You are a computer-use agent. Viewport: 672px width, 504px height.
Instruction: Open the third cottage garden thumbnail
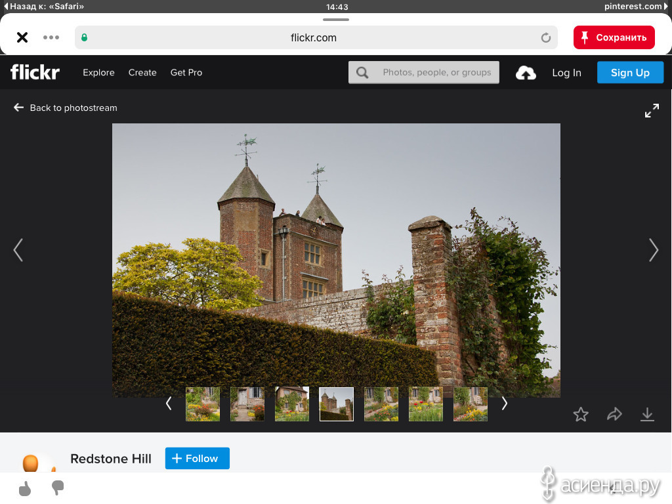[292, 404]
